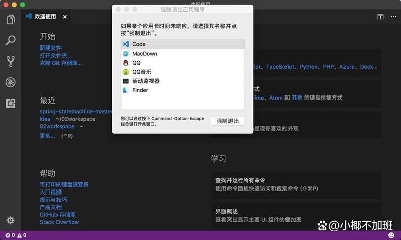Open recent idea project

(x=45, y=119)
